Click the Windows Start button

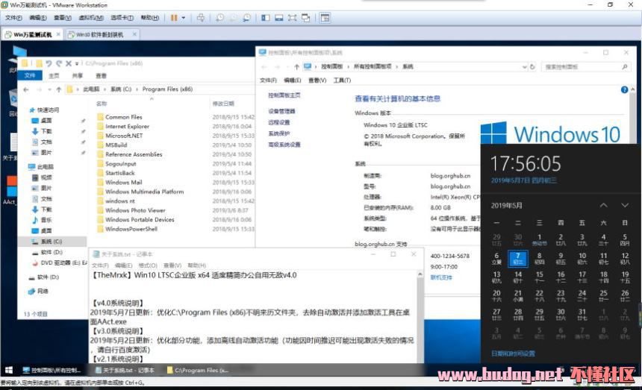click(9, 370)
